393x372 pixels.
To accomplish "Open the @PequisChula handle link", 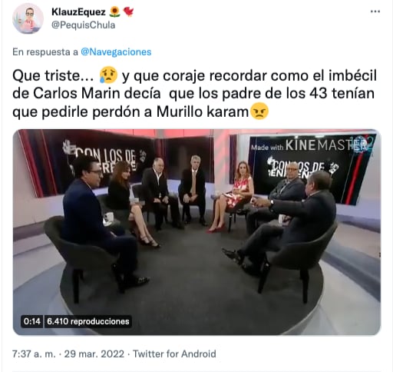I will [83, 25].
